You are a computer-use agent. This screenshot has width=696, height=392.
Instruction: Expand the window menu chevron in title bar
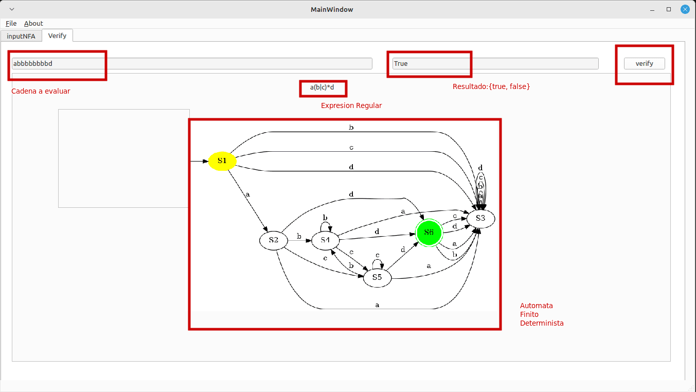click(x=12, y=9)
